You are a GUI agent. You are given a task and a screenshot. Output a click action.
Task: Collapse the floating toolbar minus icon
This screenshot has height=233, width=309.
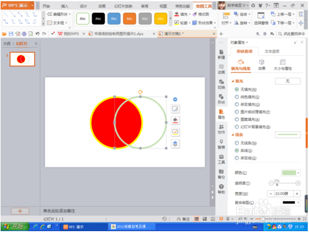click(175, 99)
